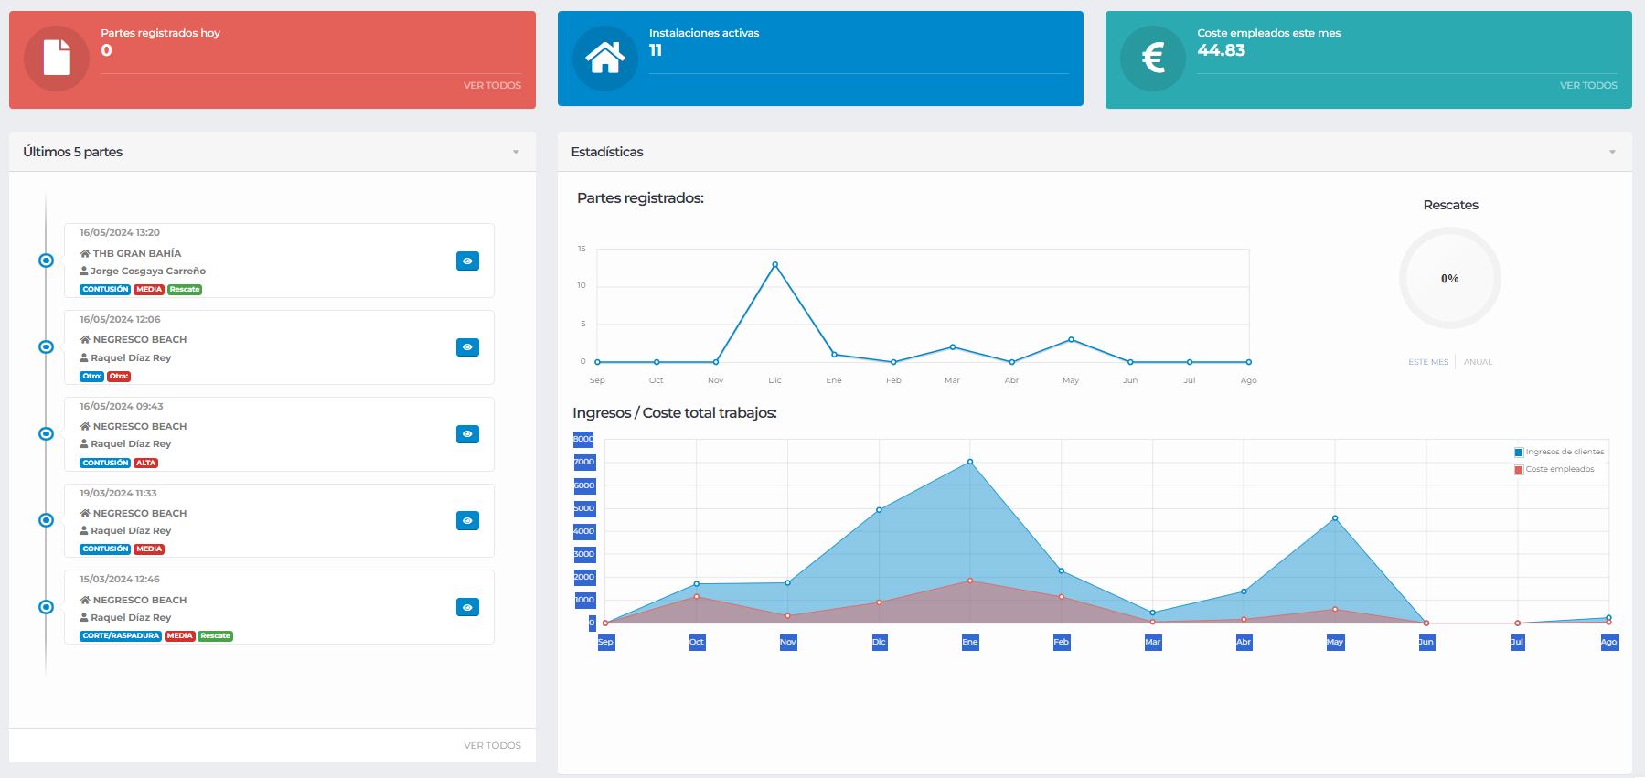Open the THB GRAN BAHÍA entry via its eye button
Image resolution: width=1645 pixels, height=778 pixels.
coord(467,261)
